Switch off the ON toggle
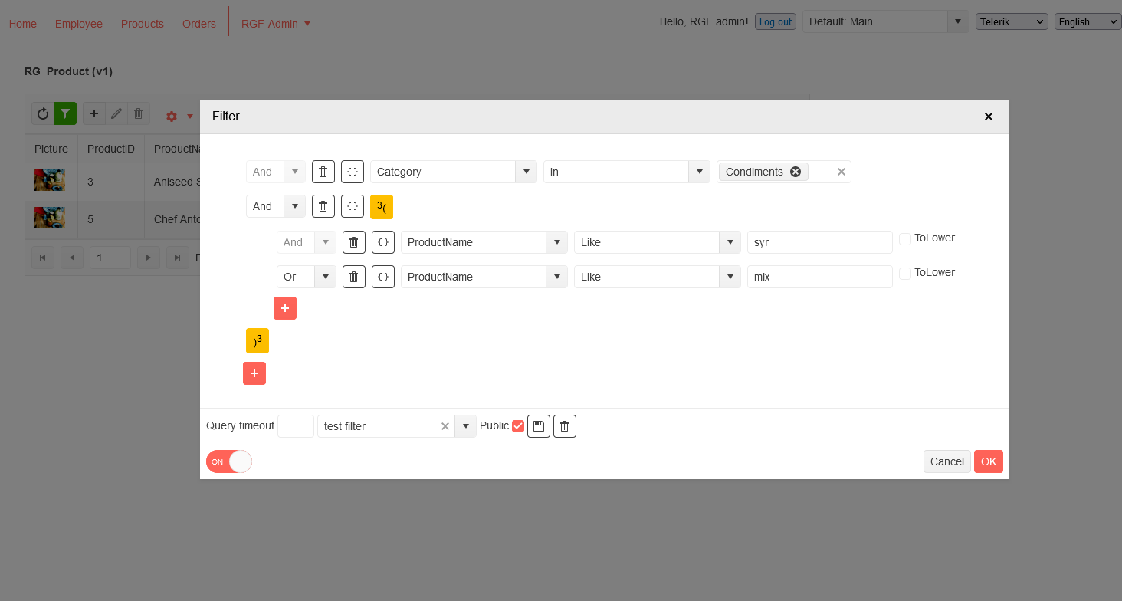Screen dimensions: 1122x601 coord(228,461)
